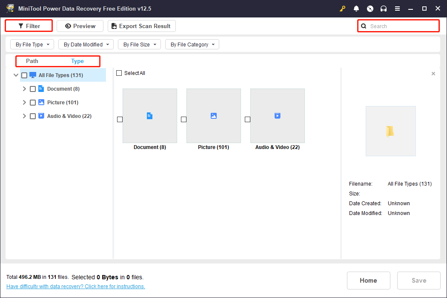Open the hamburger menu in title bar
447x298 pixels.
pyautogui.click(x=398, y=9)
